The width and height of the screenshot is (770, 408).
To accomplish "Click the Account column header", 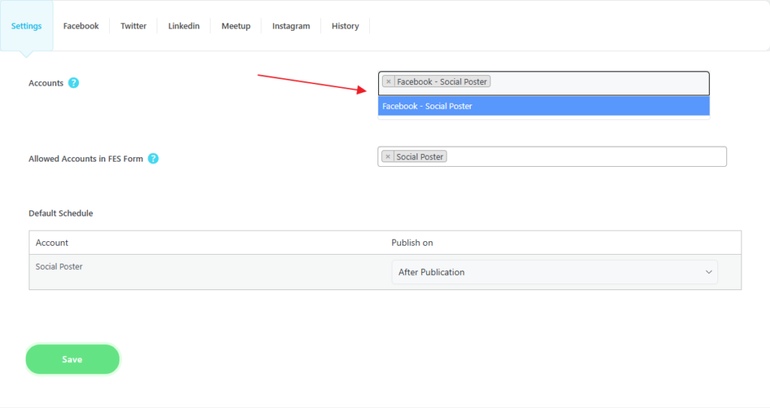I will coord(52,243).
